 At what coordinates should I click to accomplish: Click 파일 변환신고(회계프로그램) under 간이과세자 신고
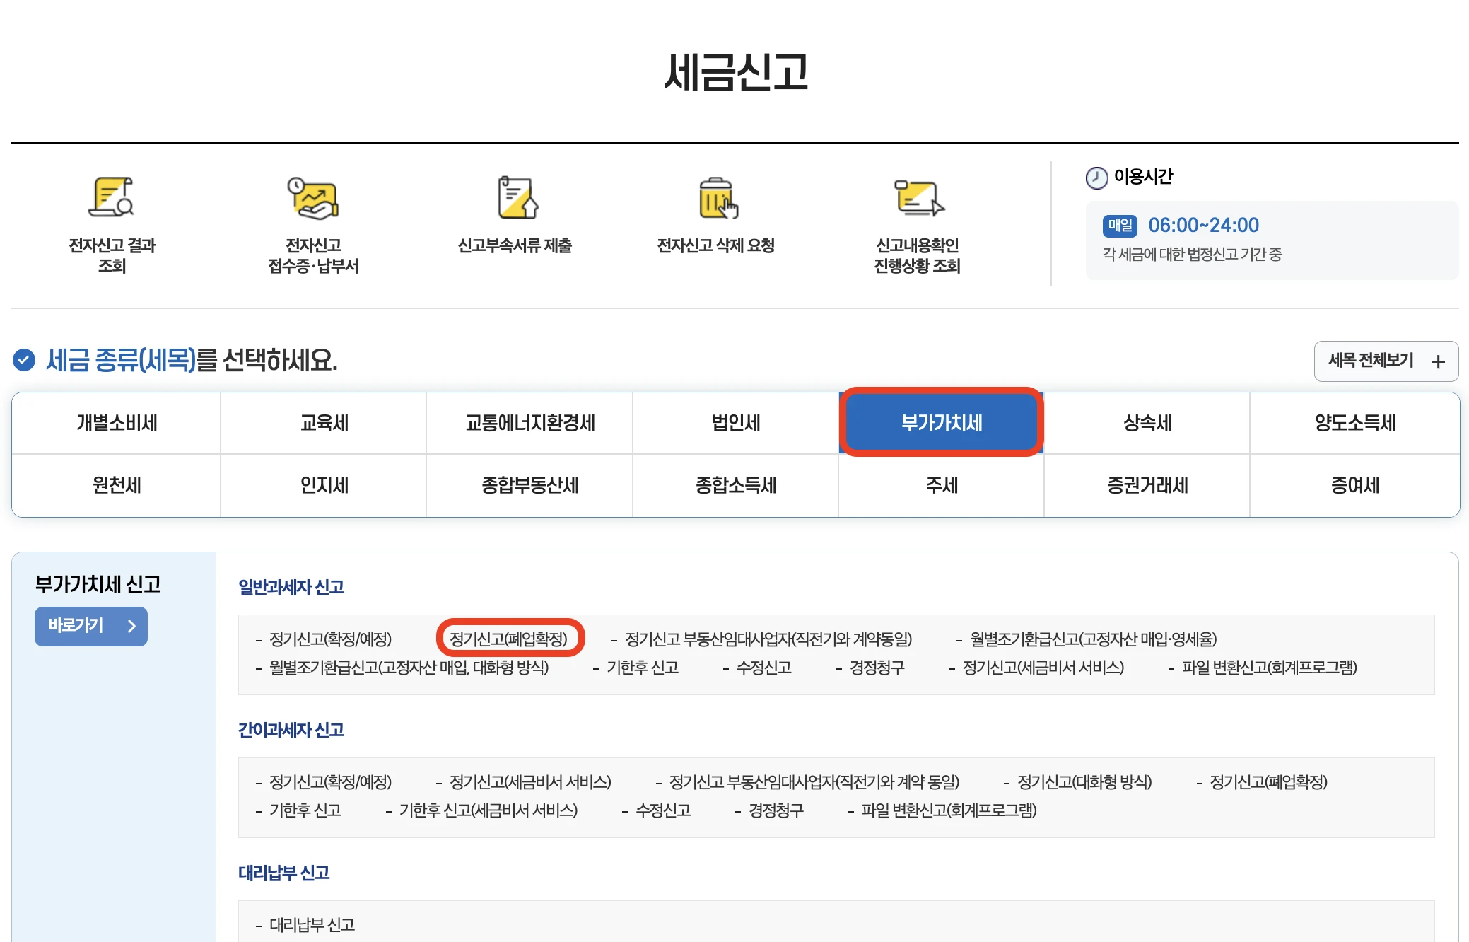[x=949, y=810]
